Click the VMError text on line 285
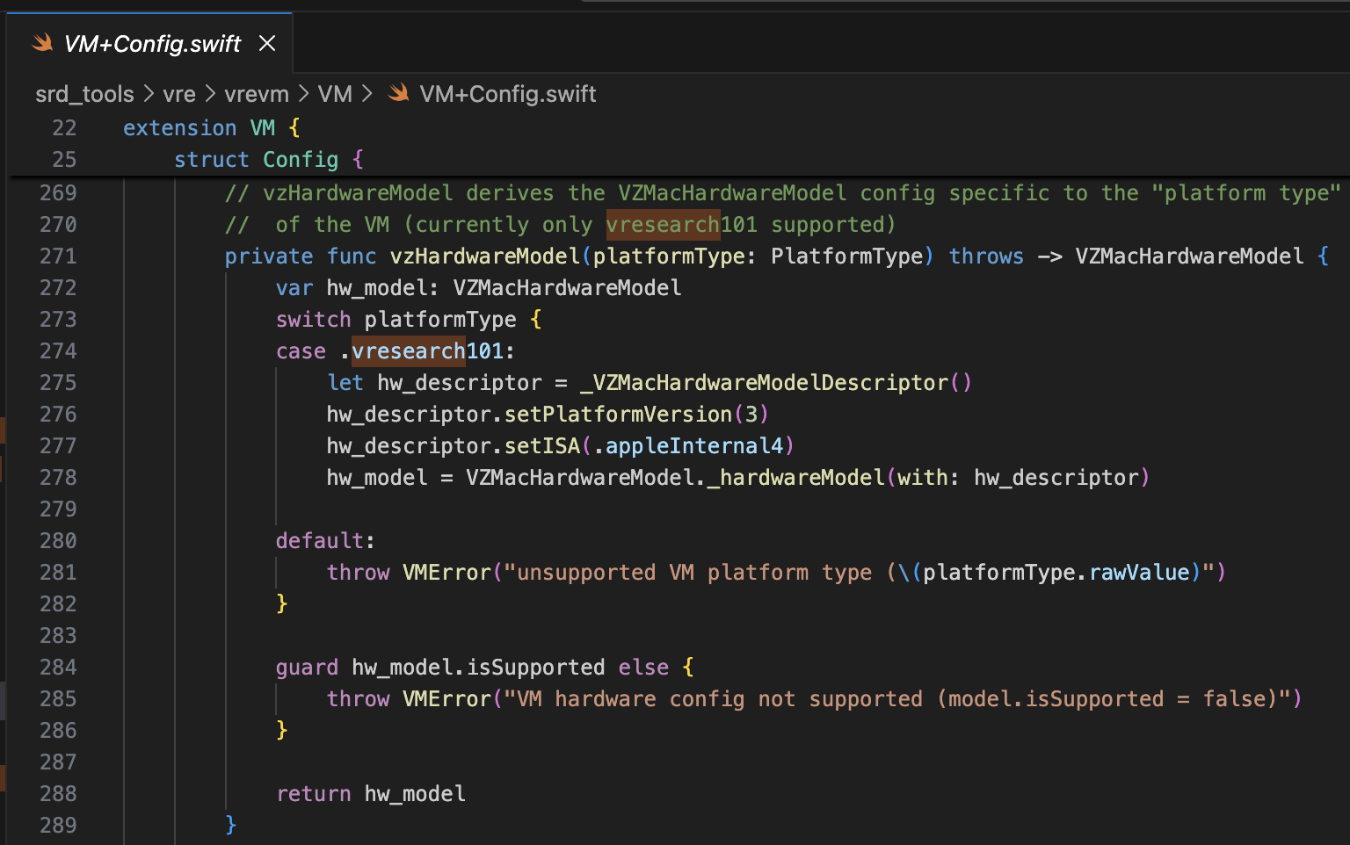Viewport: 1350px width, 845px height. coord(446,698)
